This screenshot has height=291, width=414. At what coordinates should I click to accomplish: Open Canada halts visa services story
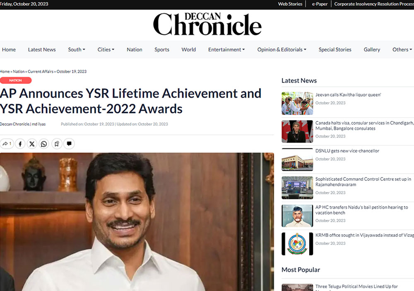tap(364, 126)
